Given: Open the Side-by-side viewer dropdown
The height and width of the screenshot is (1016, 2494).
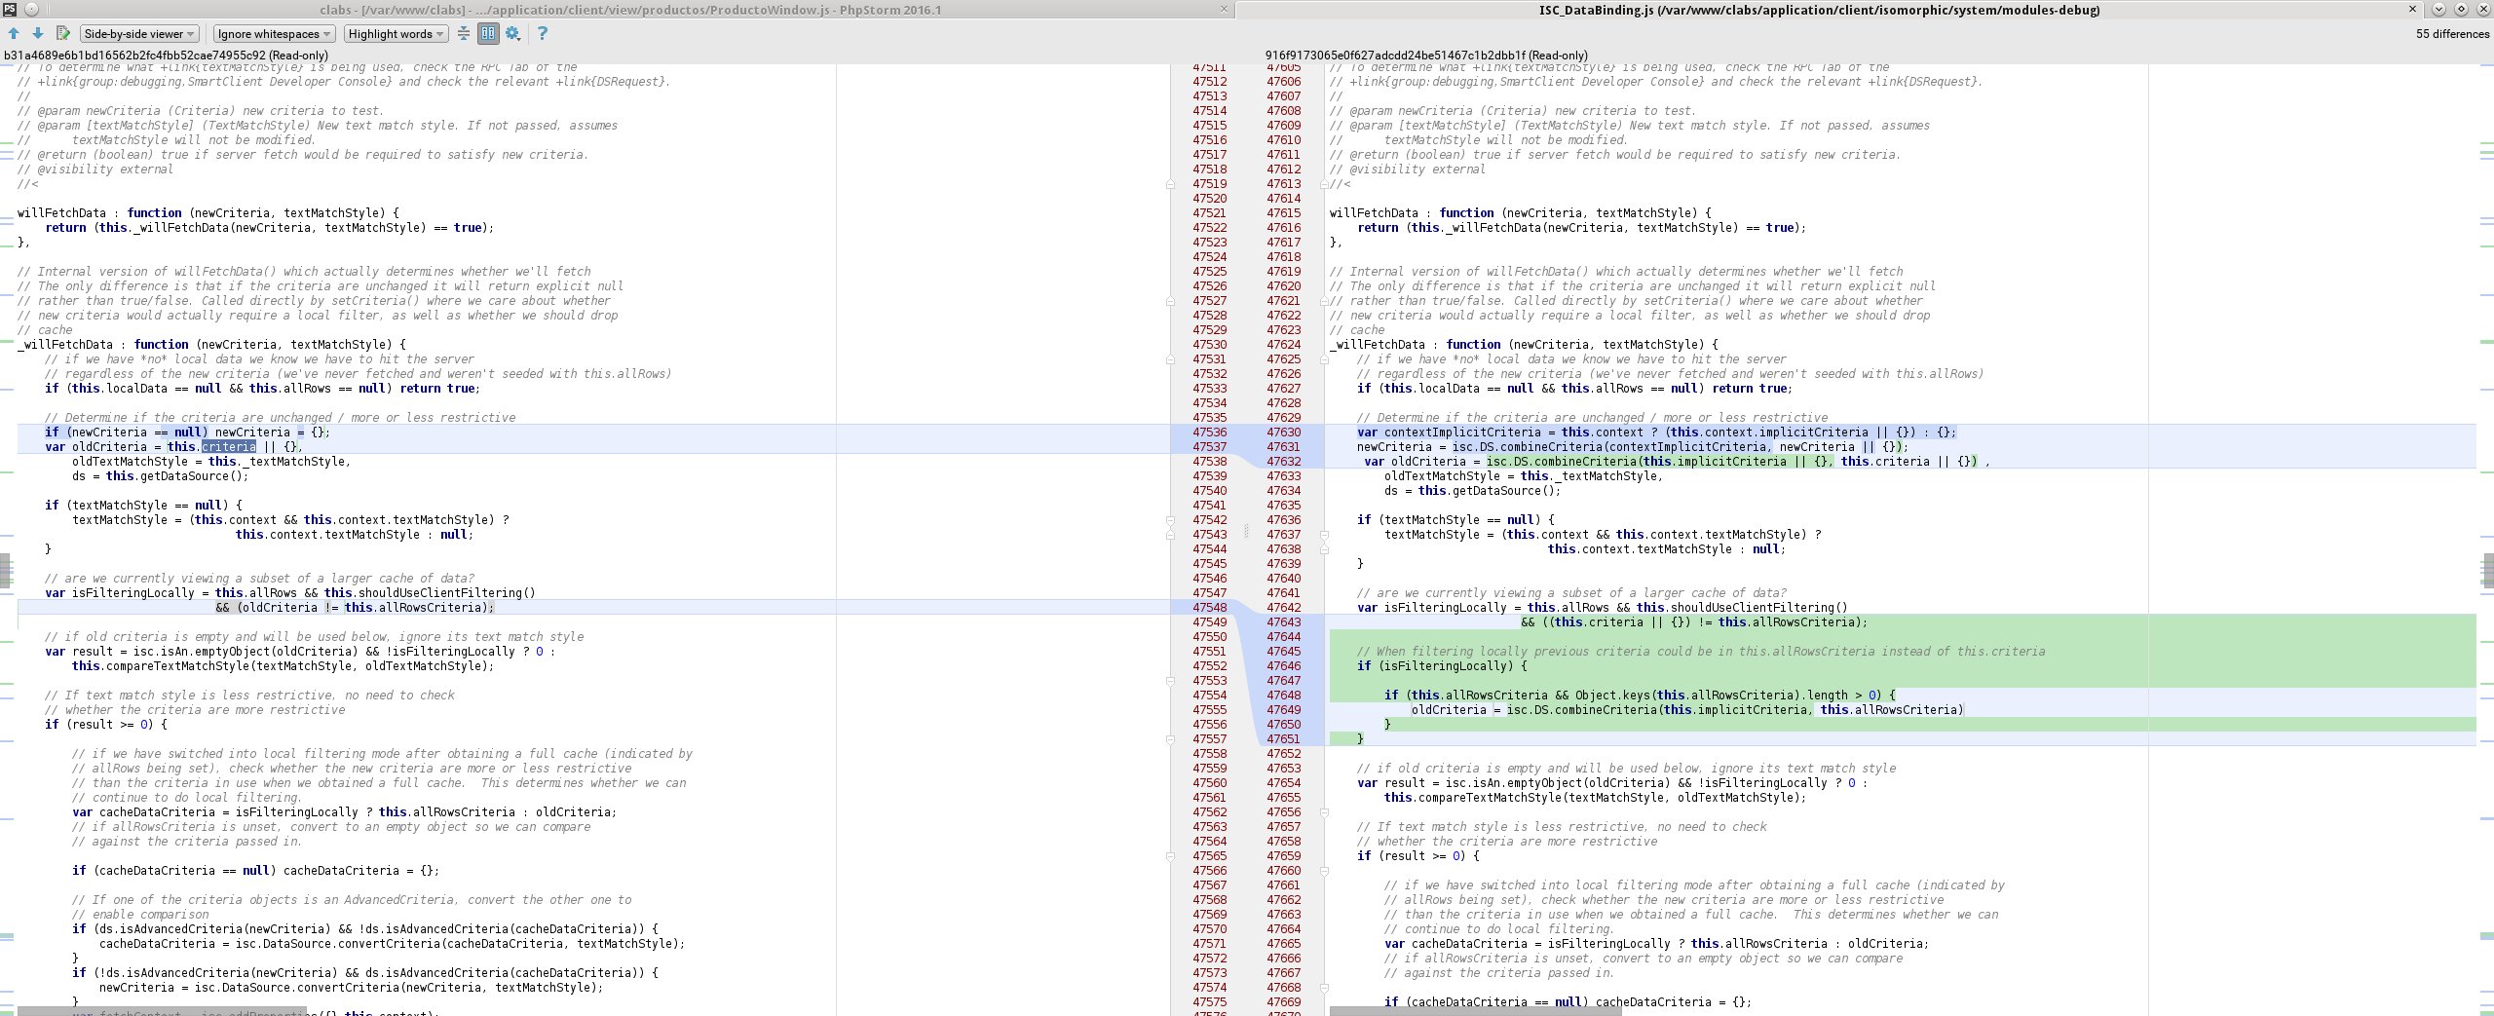Looking at the screenshot, I should click(x=139, y=33).
